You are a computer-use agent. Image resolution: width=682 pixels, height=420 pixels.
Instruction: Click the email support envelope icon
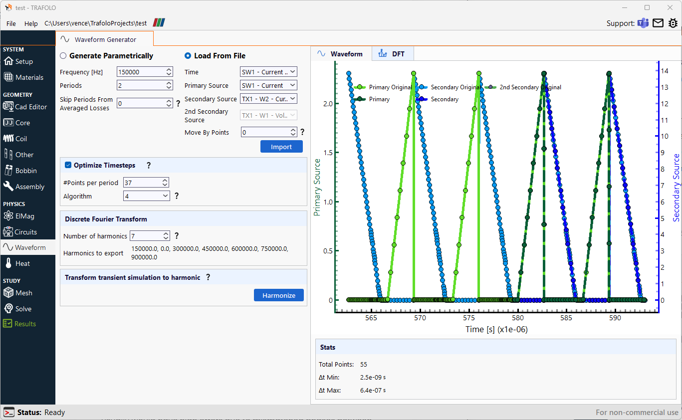click(658, 23)
